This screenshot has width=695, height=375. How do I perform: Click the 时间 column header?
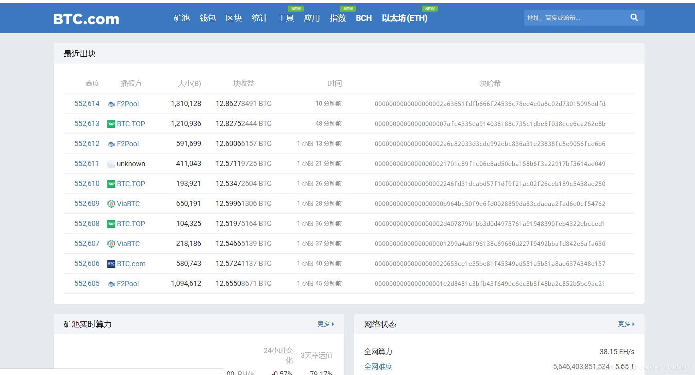coord(334,83)
